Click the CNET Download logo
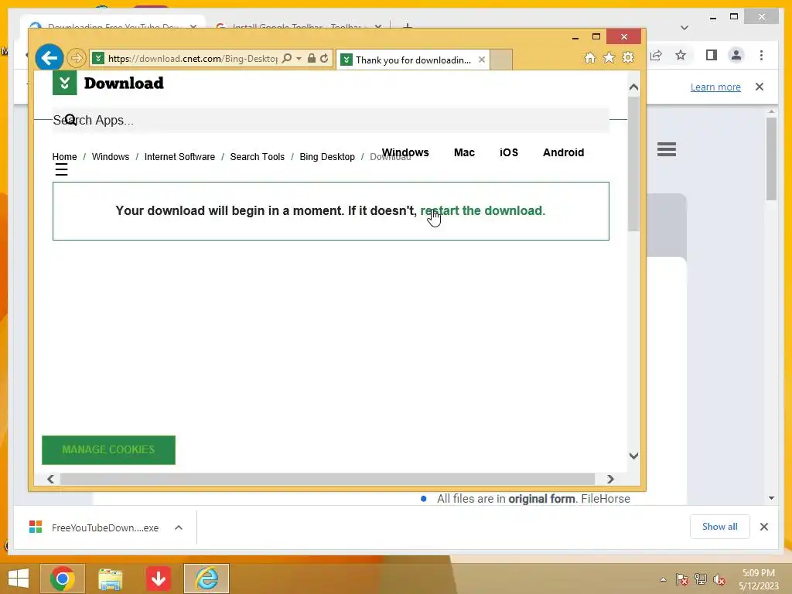792x594 pixels. pos(108,83)
